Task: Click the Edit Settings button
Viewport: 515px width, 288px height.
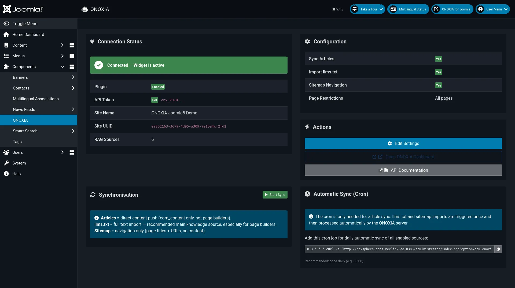Action: (403, 143)
